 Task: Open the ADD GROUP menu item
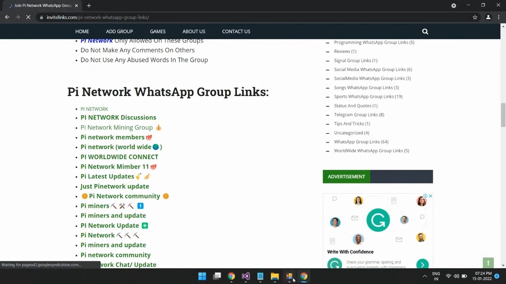coord(119,32)
